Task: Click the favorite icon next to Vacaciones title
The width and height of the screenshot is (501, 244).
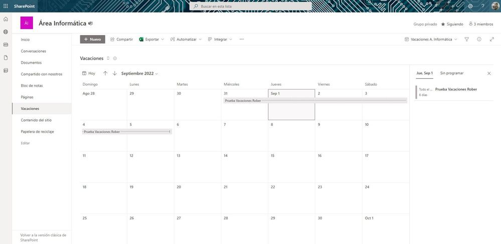Action: coord(108,58)
